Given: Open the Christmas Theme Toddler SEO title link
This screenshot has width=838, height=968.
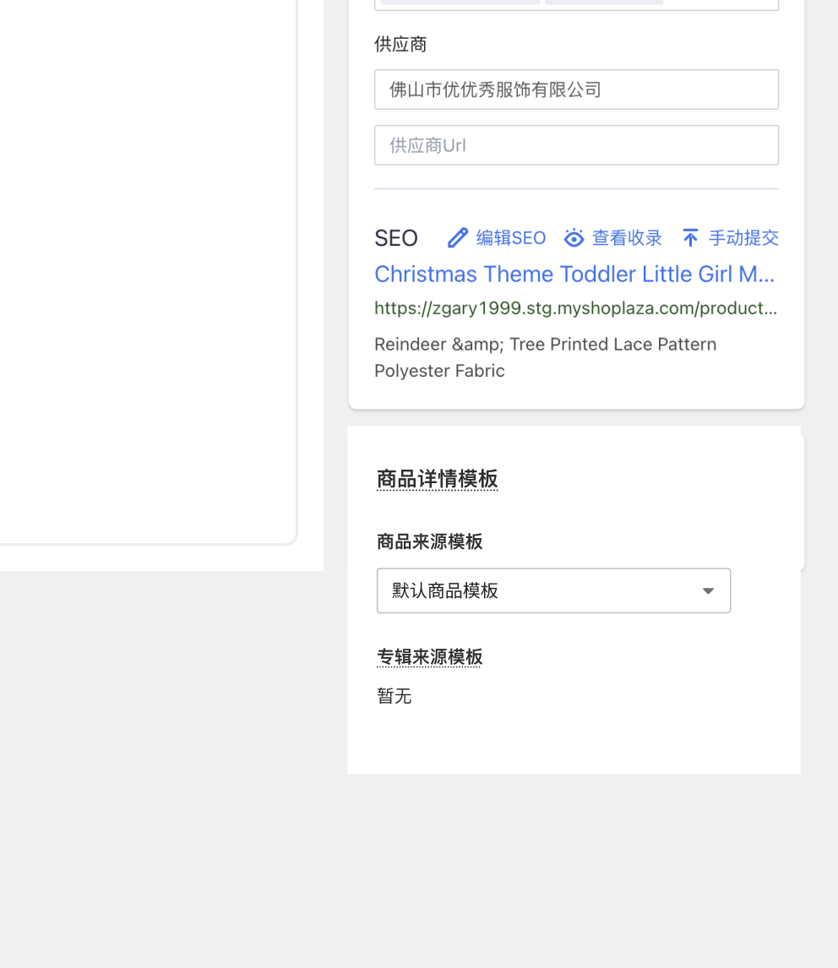Looking at the screenshot, I should point(574,275).
